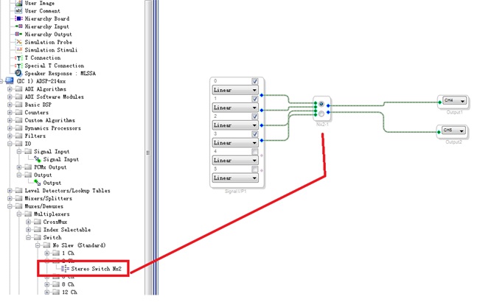Click the Mixers/Splitters folder icon

click(x=19, y=198)
